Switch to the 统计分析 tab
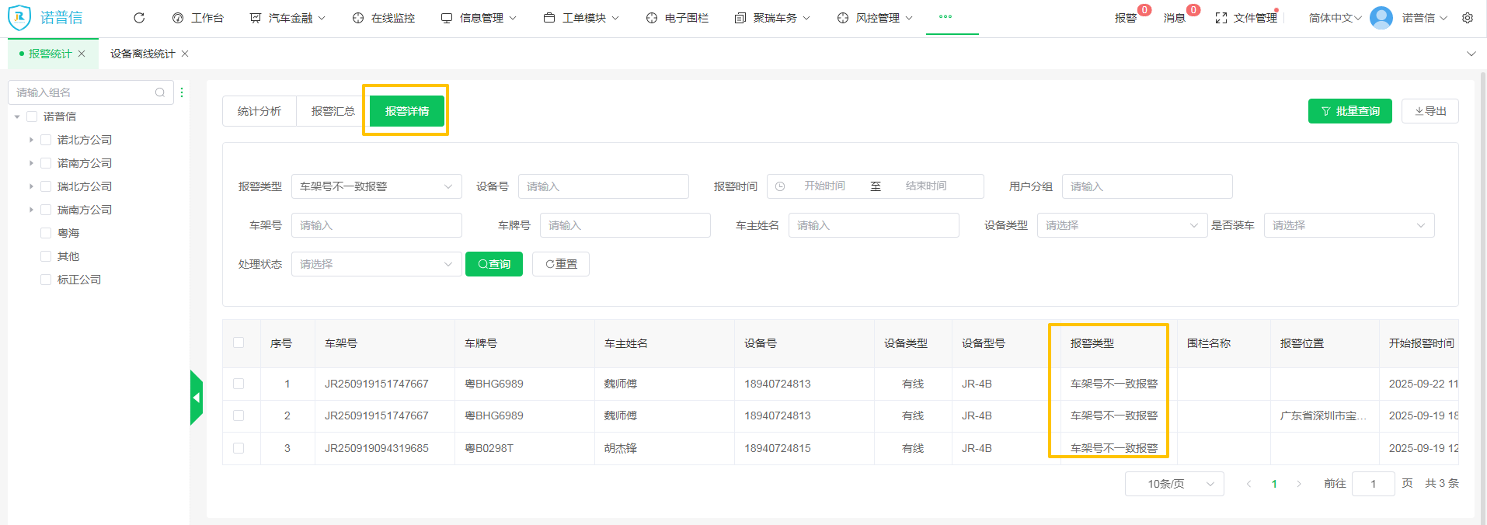The image size is (1487, 525). coord(259,111)
